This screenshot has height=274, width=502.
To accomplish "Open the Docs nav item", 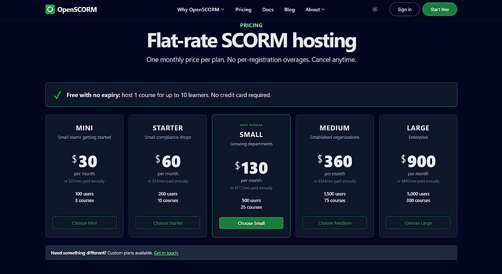I will click(x=267, y=9).
